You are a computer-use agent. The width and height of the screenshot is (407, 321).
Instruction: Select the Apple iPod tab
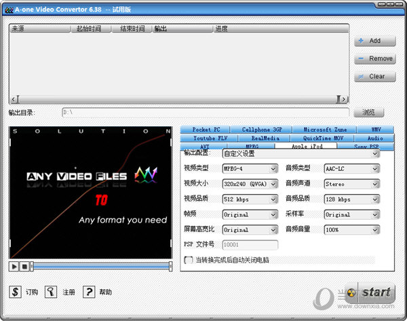(306, 146)
